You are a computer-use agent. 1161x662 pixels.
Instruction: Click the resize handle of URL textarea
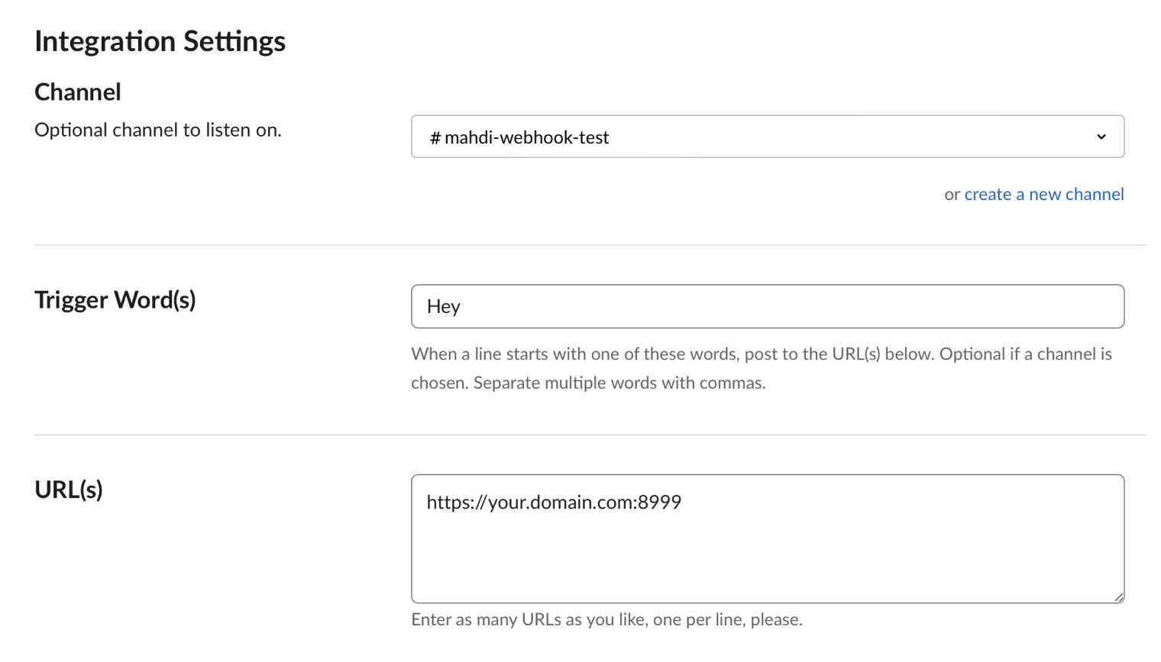[1118, 597]
